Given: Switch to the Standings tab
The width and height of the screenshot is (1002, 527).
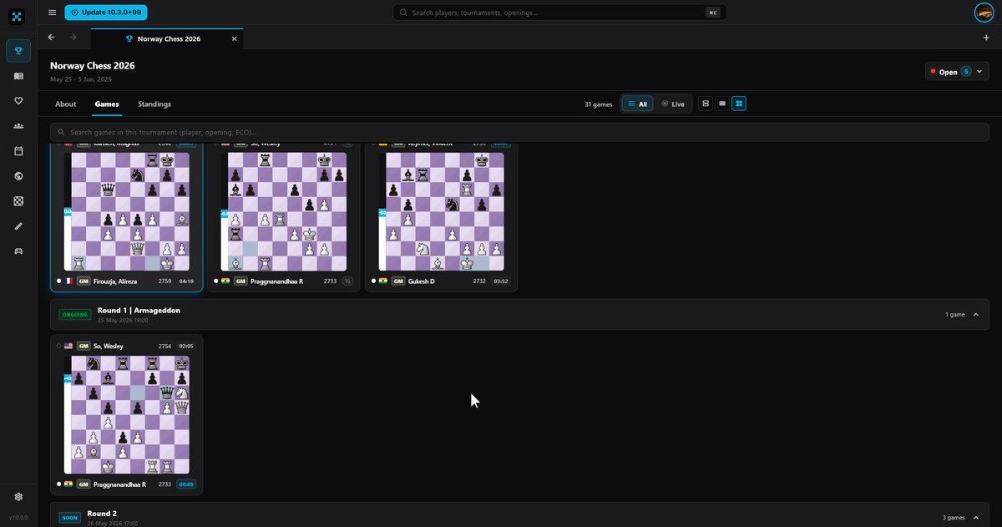Looking at the screenshot, I should [x=154, y=104].
